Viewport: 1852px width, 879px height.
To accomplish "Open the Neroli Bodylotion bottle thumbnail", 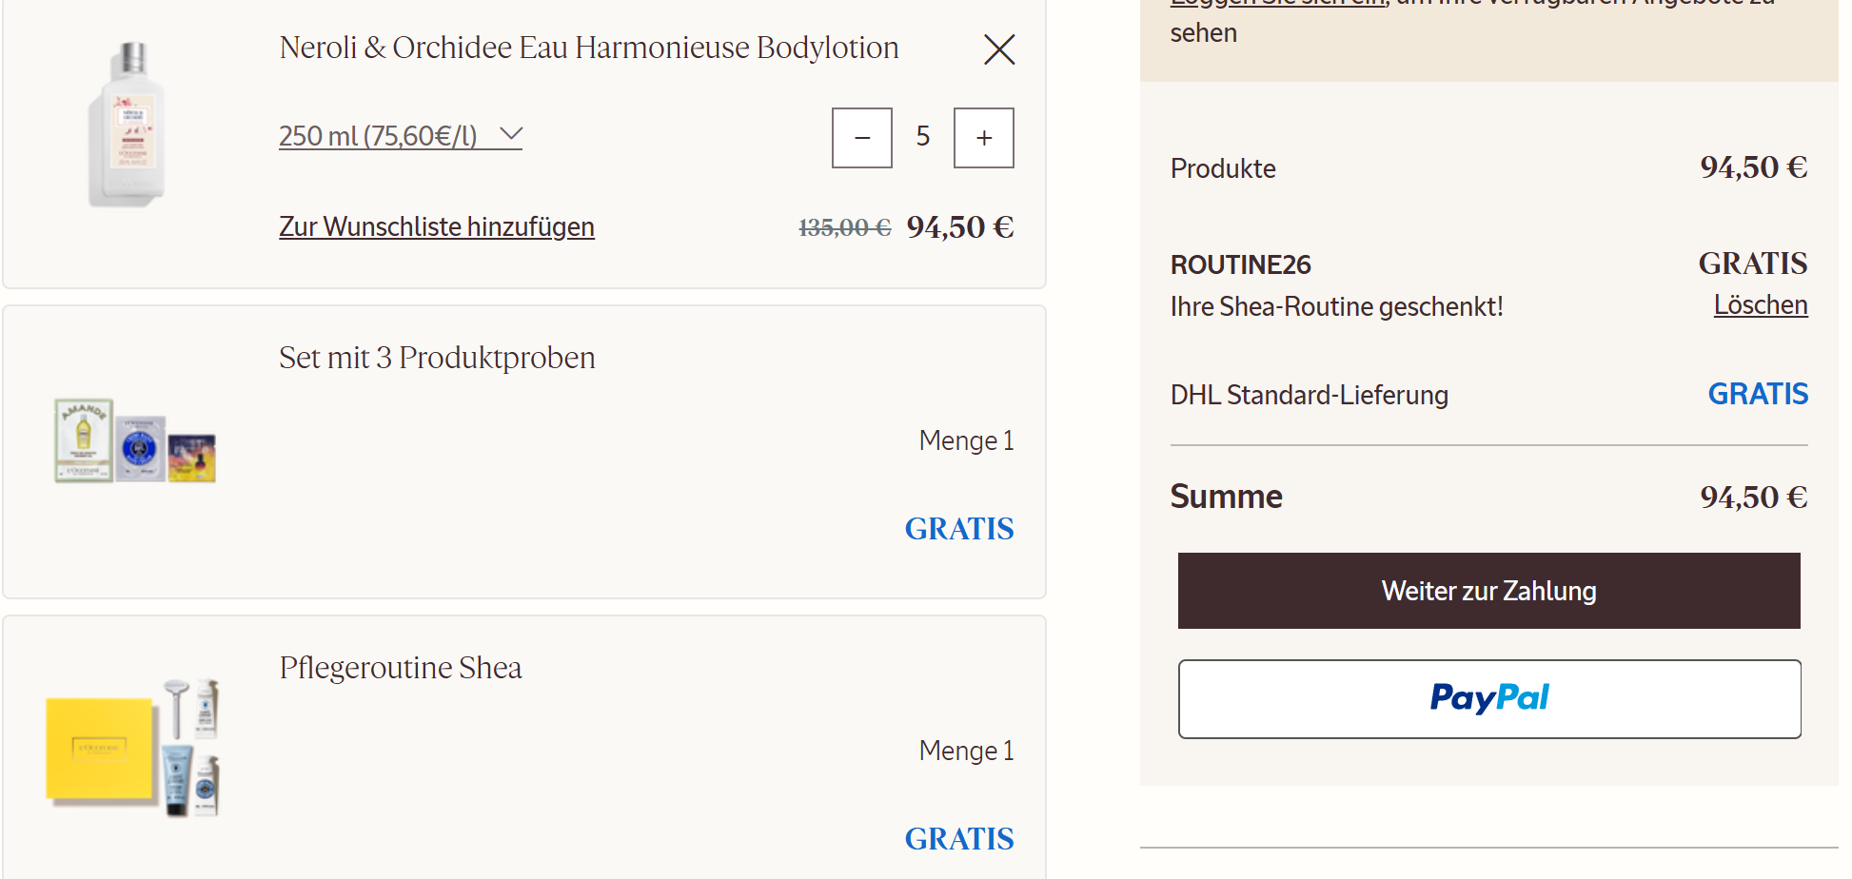I will pyautogui.click(x=128, y=124).
